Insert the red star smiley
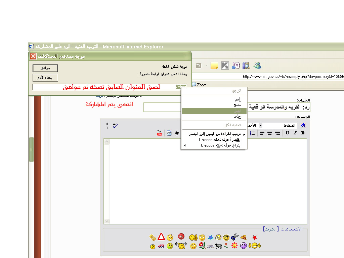This screenshot has height=258, width=344. pos(255,238)
